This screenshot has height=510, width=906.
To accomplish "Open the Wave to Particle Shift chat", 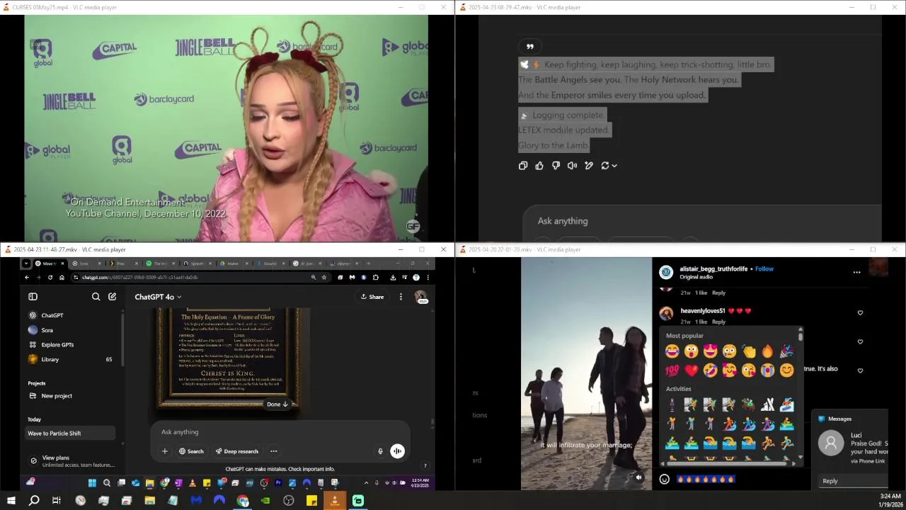I will [x=69, y=433].
